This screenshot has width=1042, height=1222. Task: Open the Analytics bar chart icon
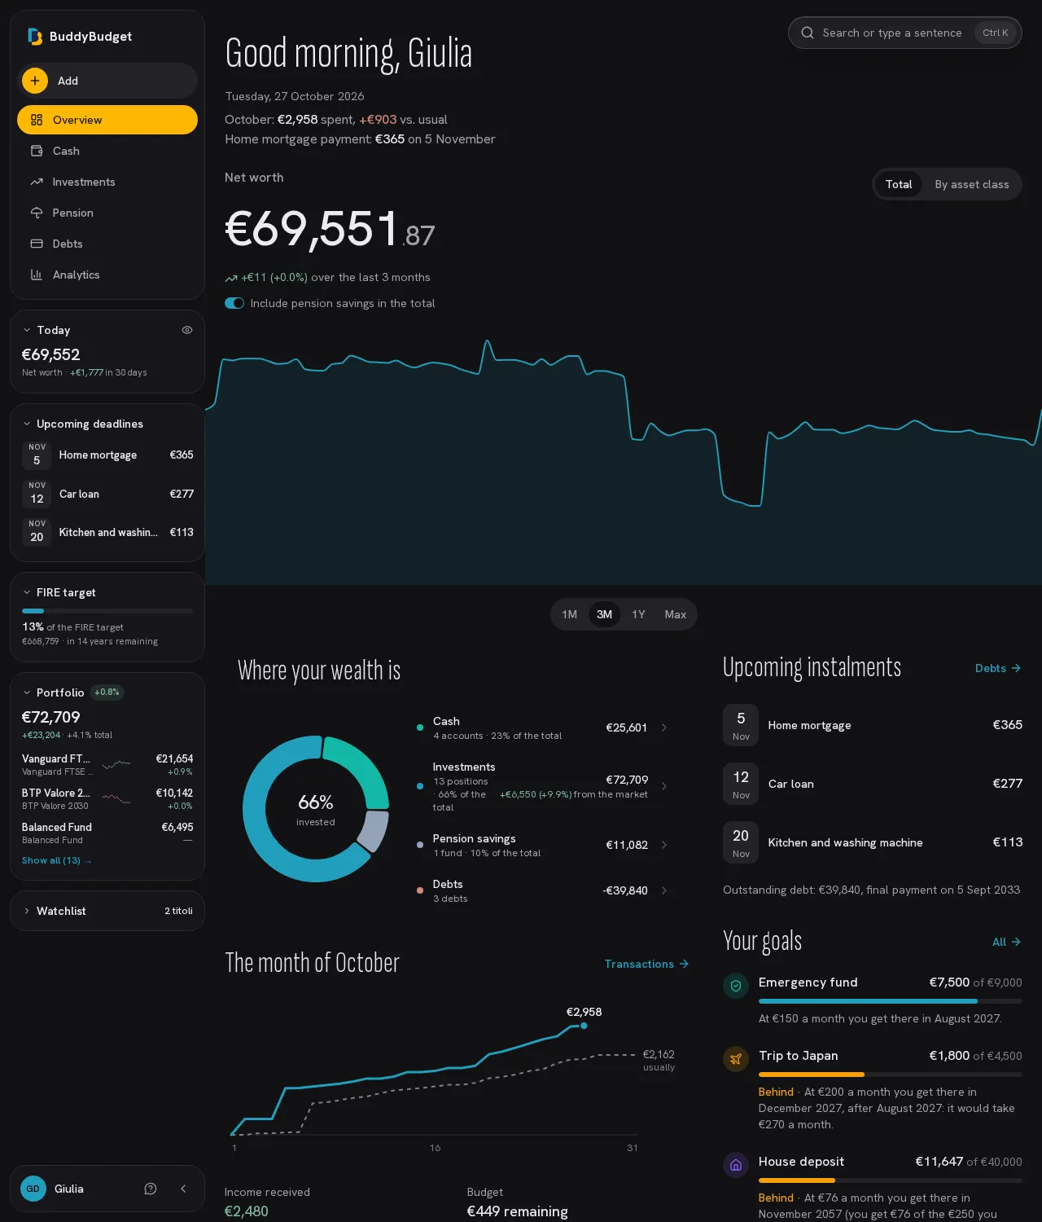[x=37, y=275]
